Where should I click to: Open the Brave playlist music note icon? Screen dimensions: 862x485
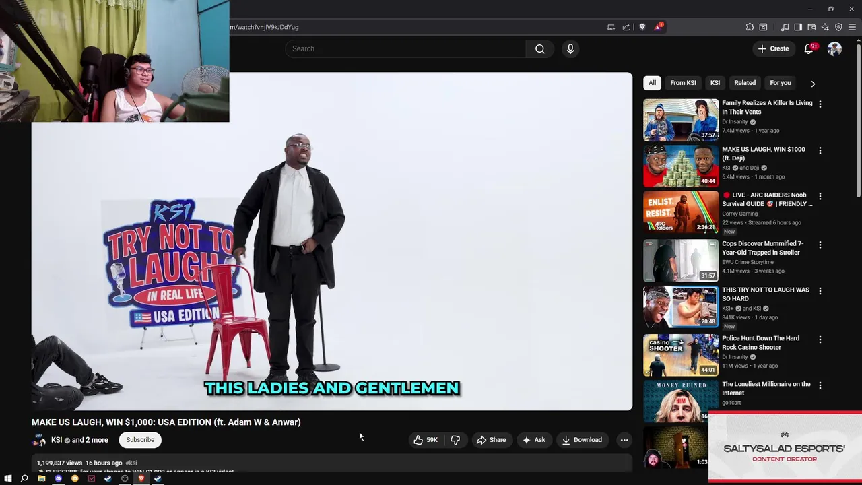click(x=785, y=27)
